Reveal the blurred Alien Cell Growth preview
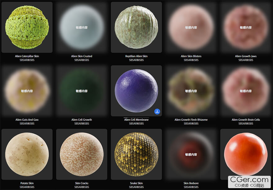This screenshot has width=273, height=190. pyautogui.click(x=82, y=91)
